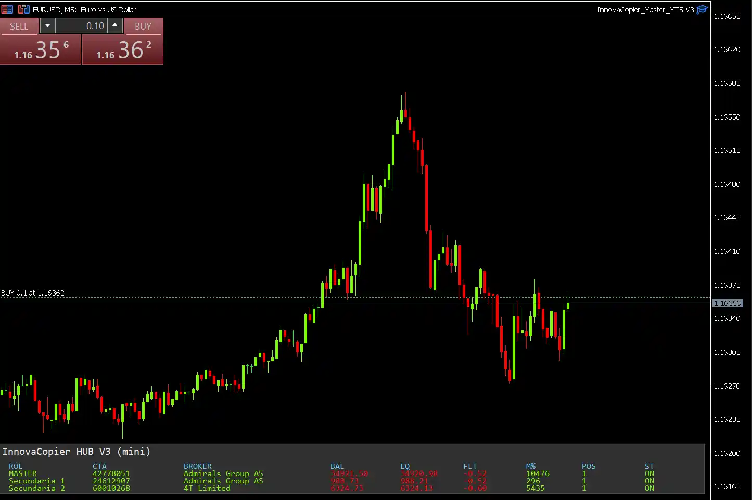Click the blue graduation cap EA icon
The width and height of the screenshot is (752, 500).
(x=702, y=9)
